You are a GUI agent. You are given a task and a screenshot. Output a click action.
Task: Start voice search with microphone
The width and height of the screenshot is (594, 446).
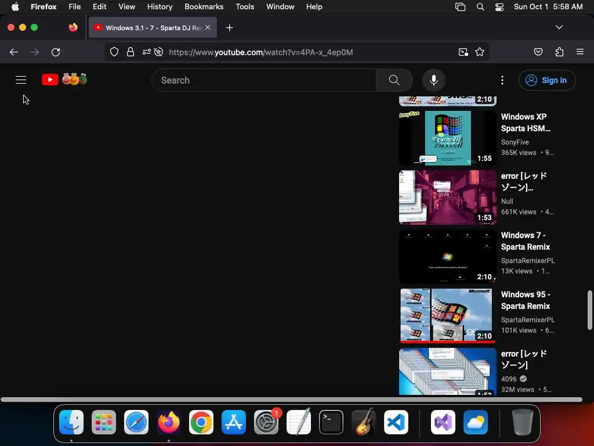click(x=434, y=80)
